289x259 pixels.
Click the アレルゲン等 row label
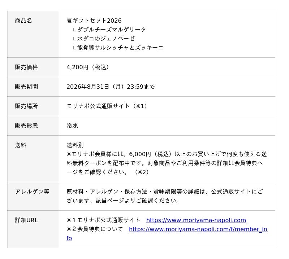click(x=32, y=192)
